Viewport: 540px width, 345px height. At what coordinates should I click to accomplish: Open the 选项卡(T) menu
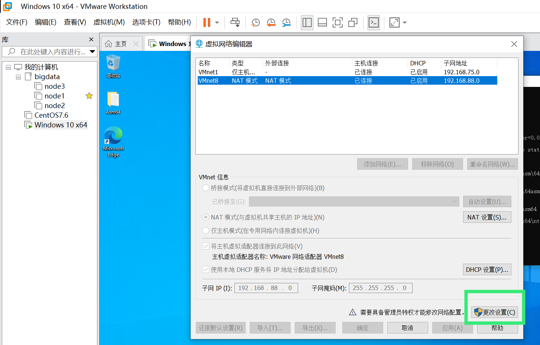click(146, 22)
